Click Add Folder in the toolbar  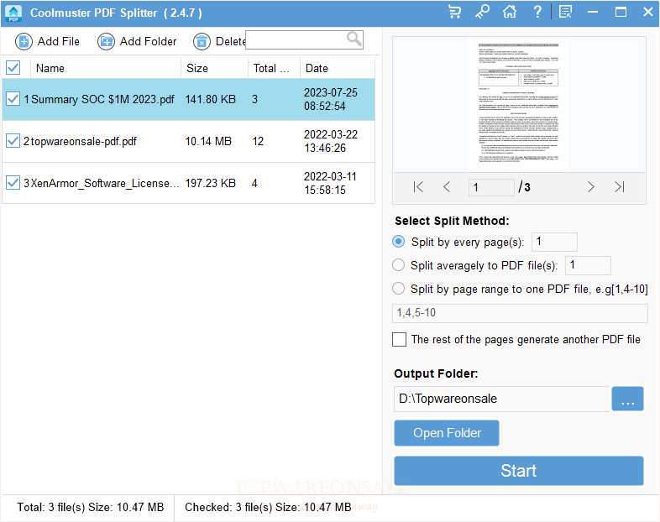[137, 42]
